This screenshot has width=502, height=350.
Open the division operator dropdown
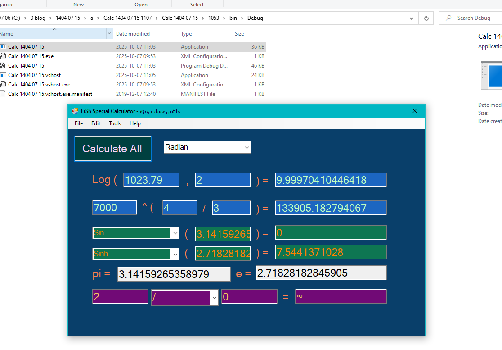(214, 297)
